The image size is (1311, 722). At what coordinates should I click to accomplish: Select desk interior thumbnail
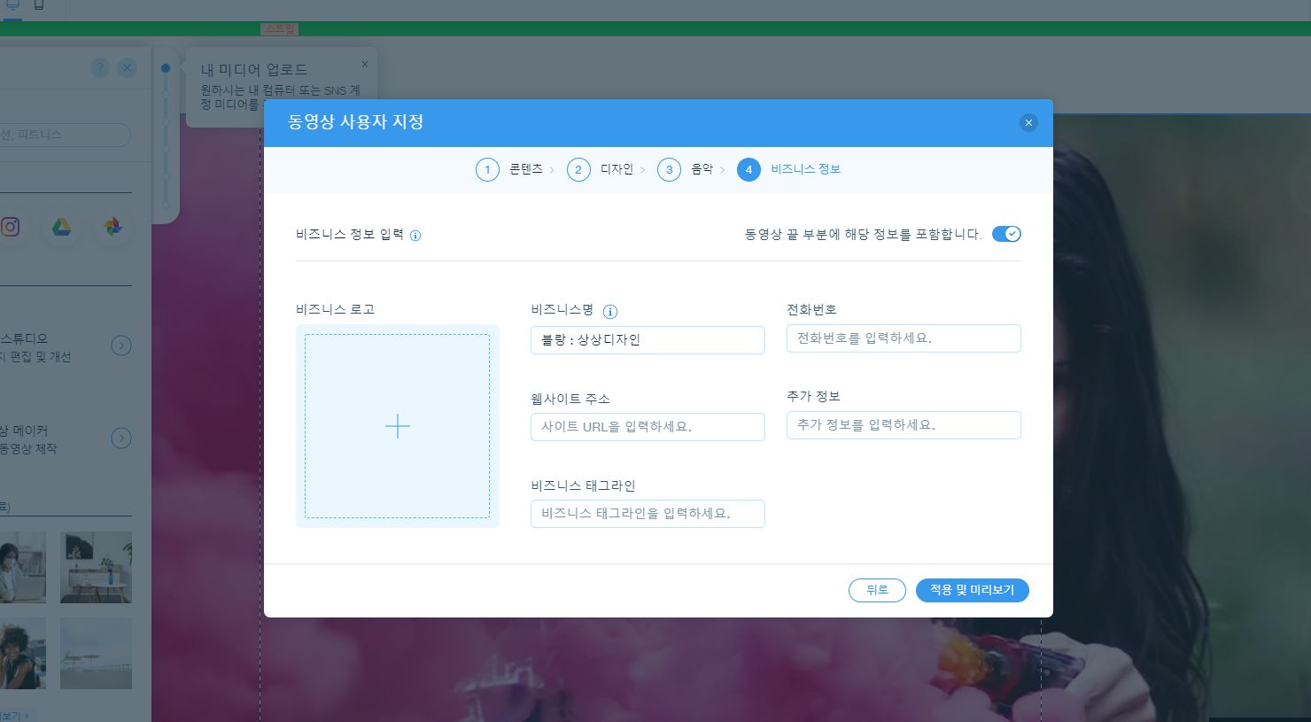pos(96,568)
